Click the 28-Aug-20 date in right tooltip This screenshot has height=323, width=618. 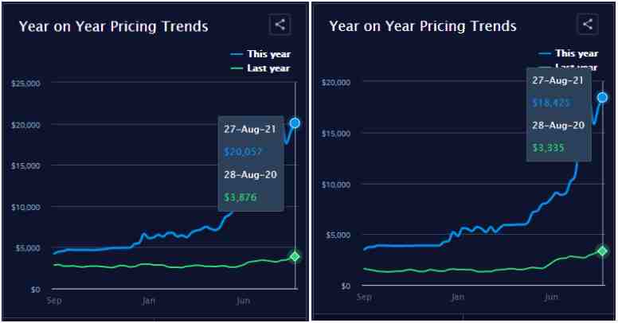[558, 125]
